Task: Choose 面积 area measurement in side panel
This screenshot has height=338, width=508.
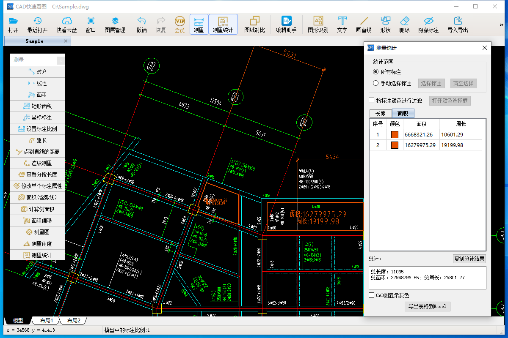Action: coord(38,95)
